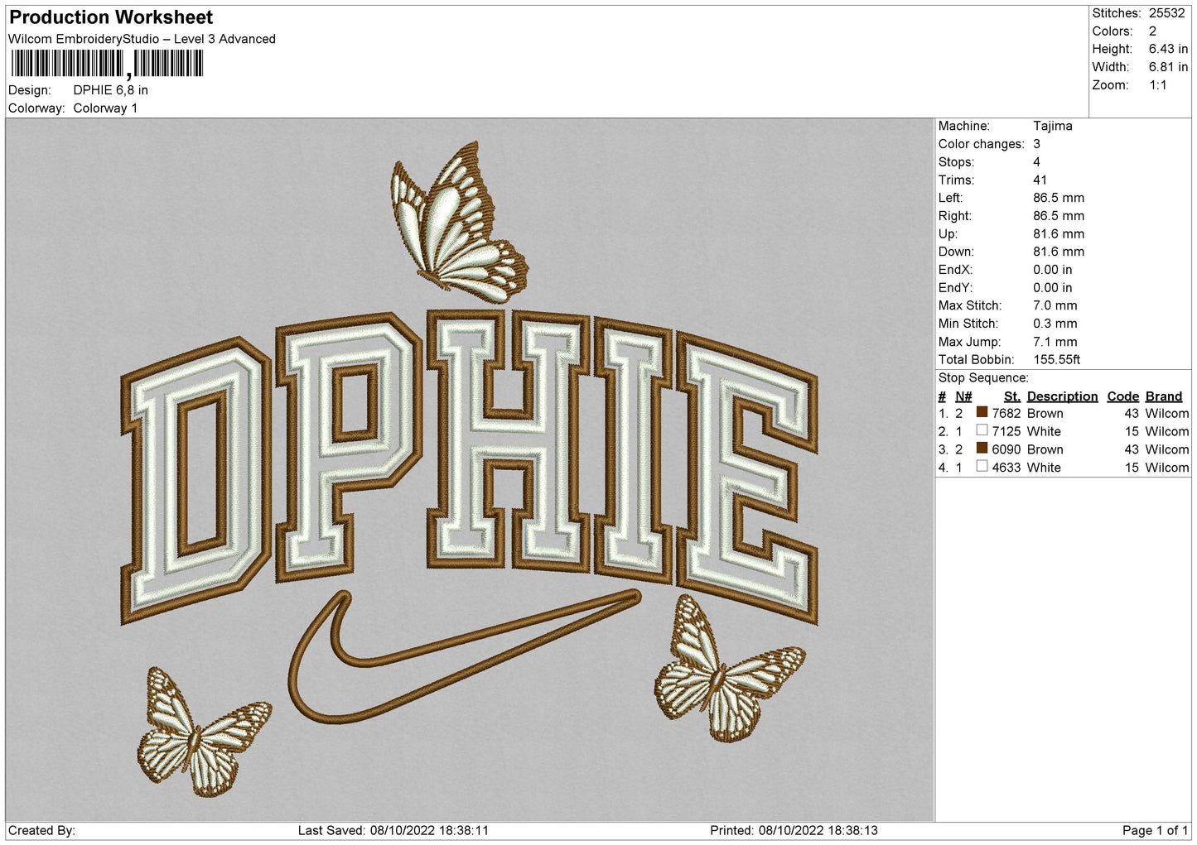Screen dimensions: 1197x845
Task: Click the butterfly beneath the letter D
Action: [x=203, y=732]
